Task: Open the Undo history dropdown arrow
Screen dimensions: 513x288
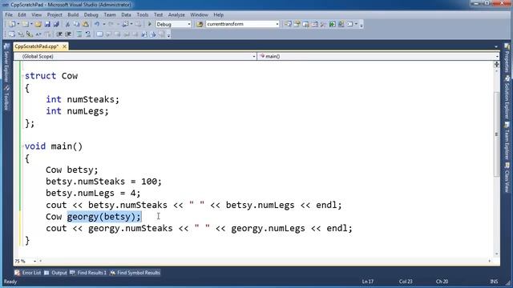Action: 103,24
